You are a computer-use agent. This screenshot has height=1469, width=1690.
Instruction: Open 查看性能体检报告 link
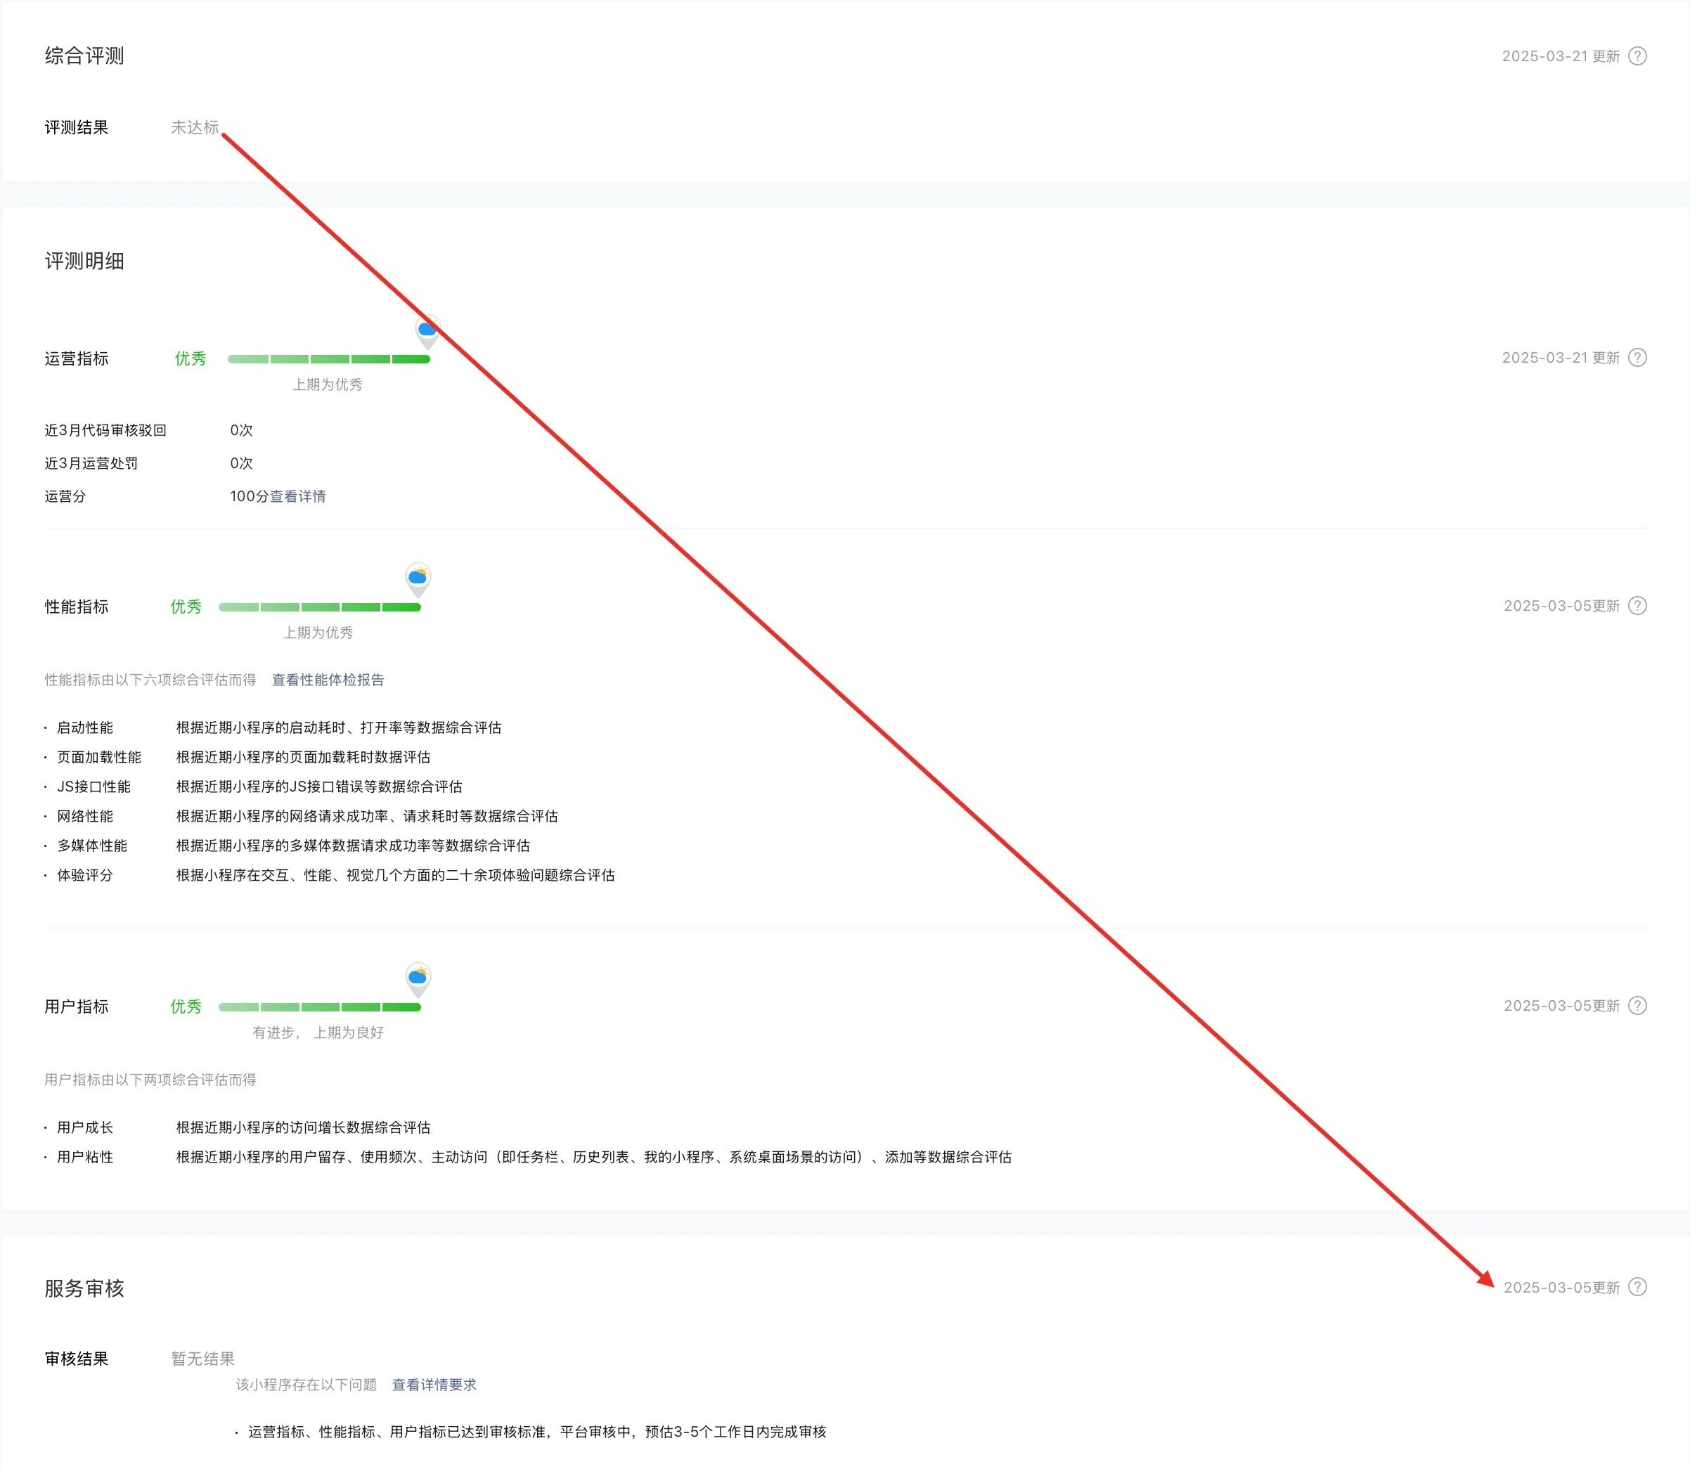pyautogui.click(x=328, y=680)
